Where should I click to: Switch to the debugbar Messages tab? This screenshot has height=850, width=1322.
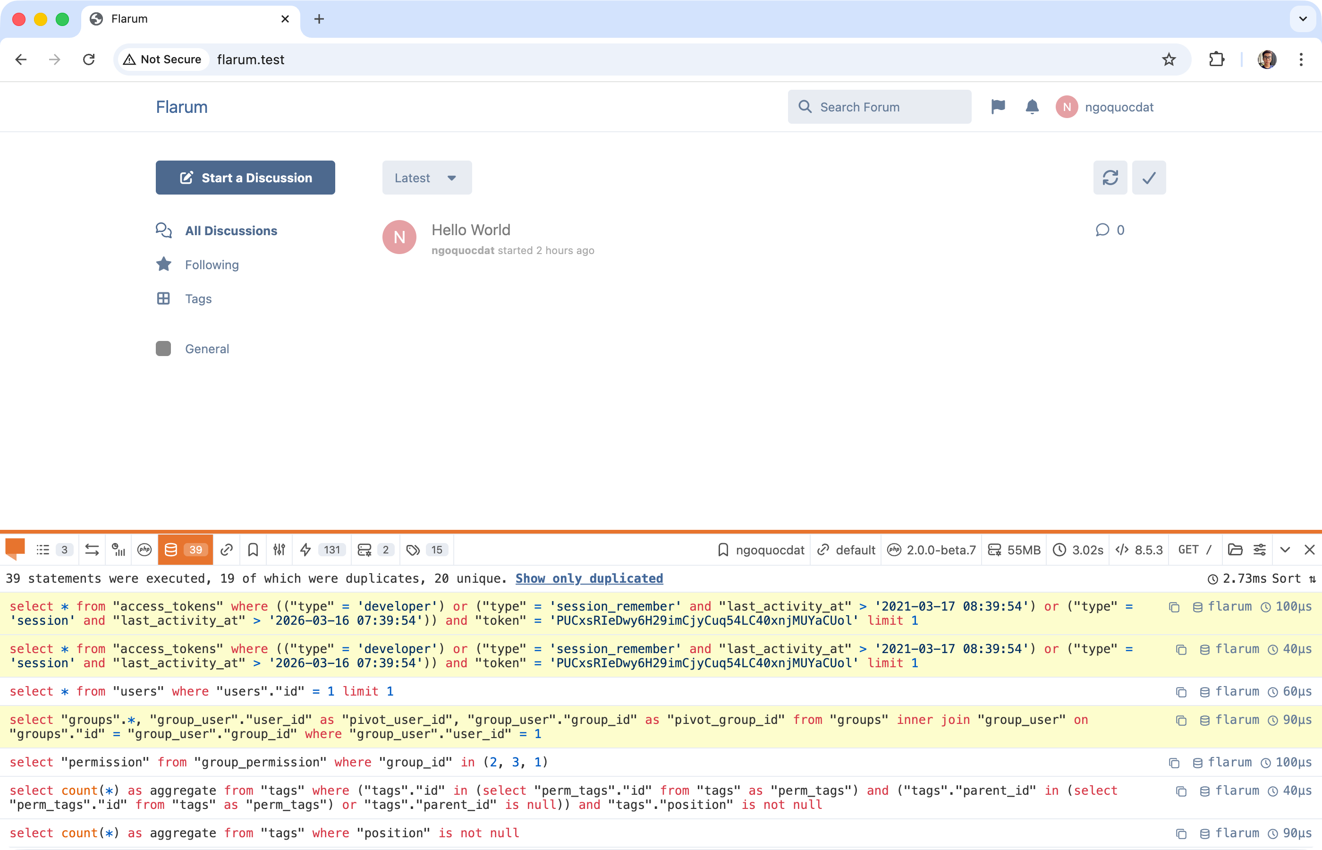pyautogui.click(x=53, y=550)
